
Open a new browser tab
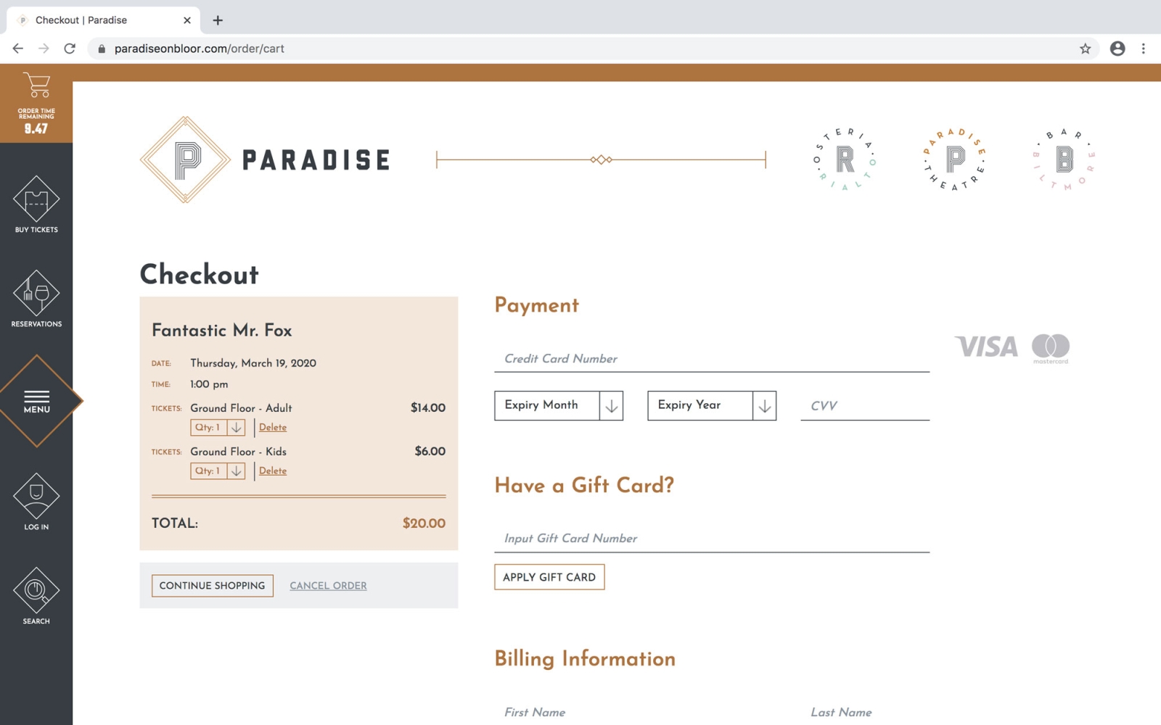(218, 20)
